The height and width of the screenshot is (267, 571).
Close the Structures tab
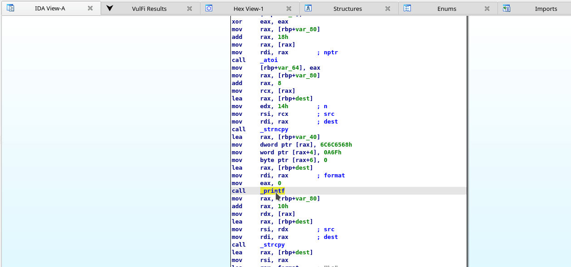(388, 9)
